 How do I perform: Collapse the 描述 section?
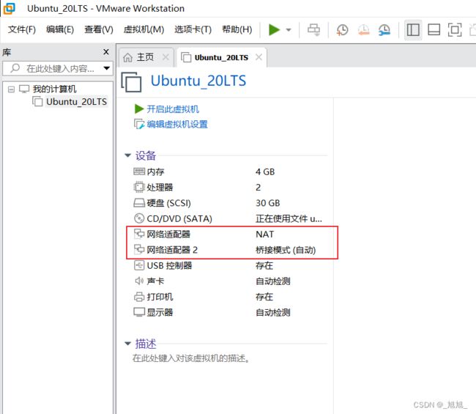click(x=127, y=344)
